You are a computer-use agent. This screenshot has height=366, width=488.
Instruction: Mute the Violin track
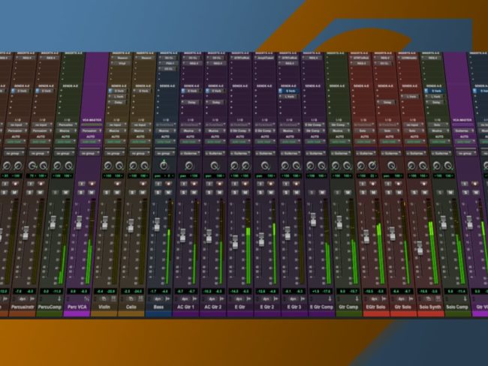click(x=117, y=193)
